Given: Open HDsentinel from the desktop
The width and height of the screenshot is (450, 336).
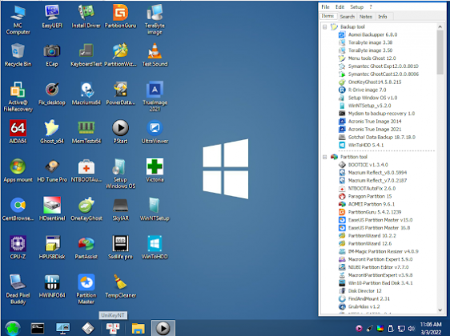Looking at the screenshot, I should point(52,209).
